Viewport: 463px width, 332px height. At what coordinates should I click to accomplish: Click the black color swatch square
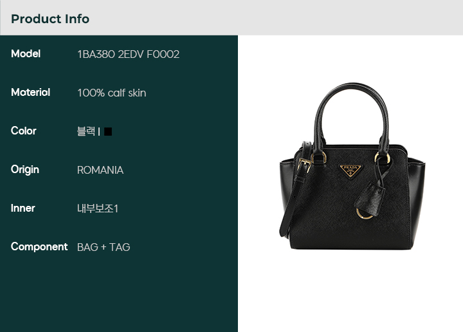(108, 131)
